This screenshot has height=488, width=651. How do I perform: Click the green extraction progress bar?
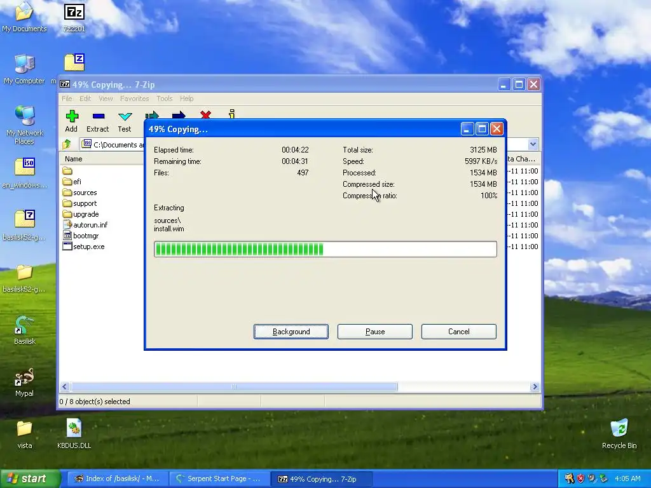tap(325, 249)
